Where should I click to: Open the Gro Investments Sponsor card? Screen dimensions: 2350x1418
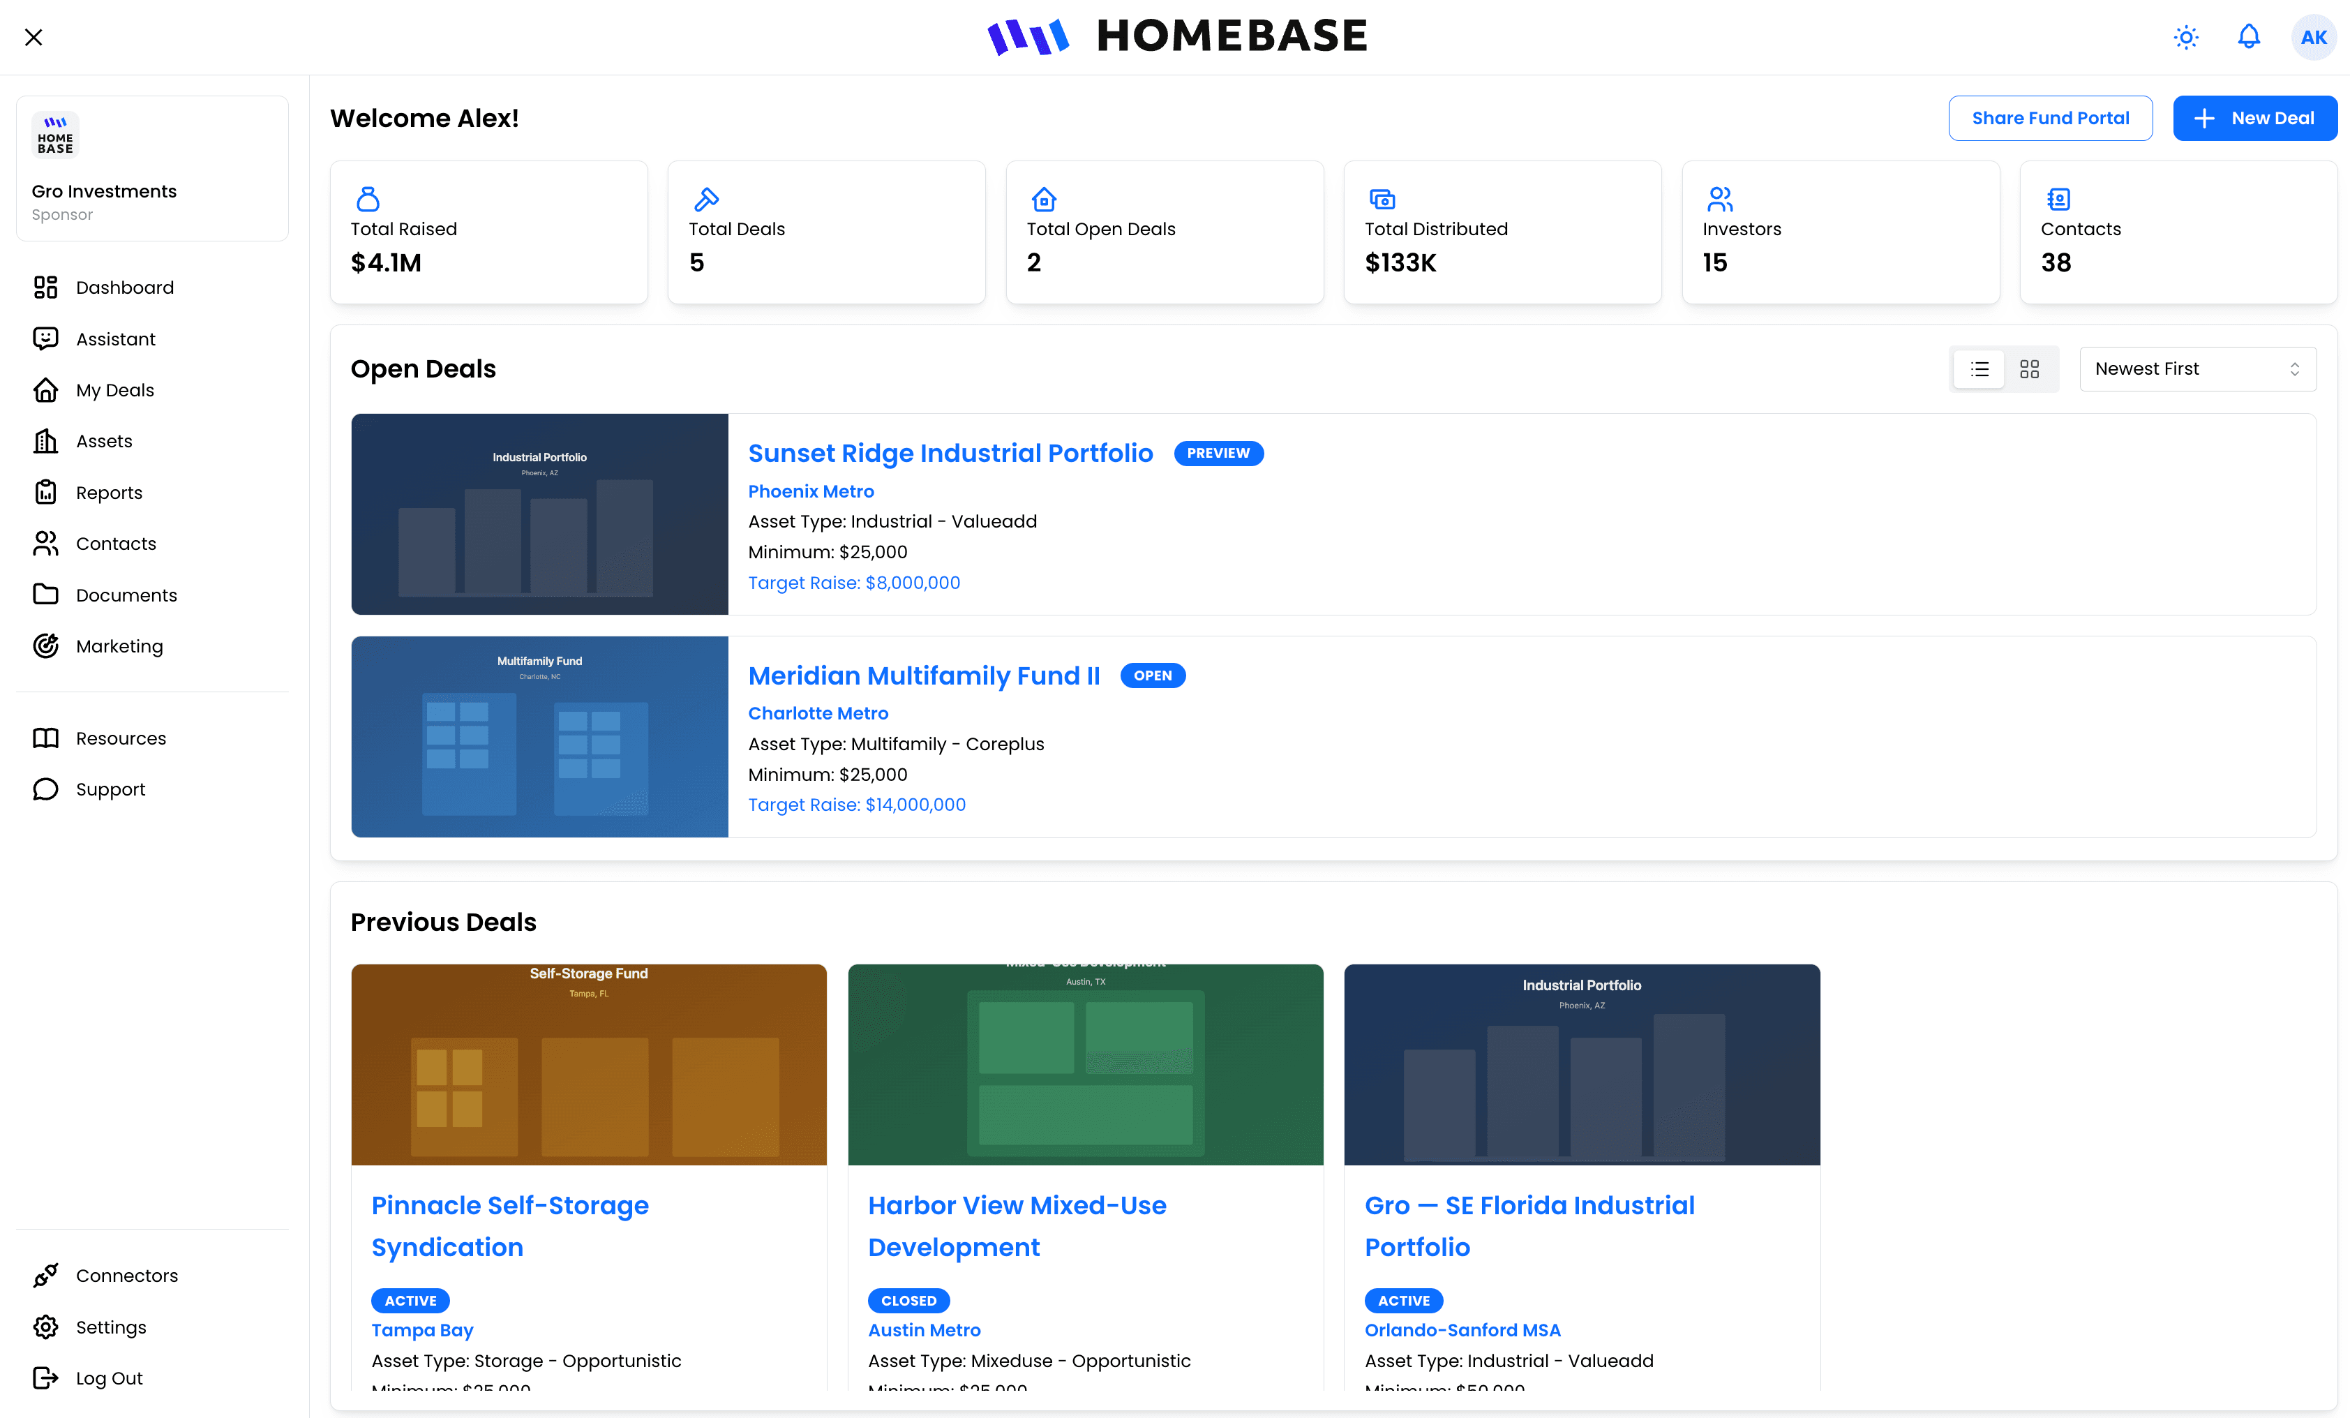click(153, 168)
